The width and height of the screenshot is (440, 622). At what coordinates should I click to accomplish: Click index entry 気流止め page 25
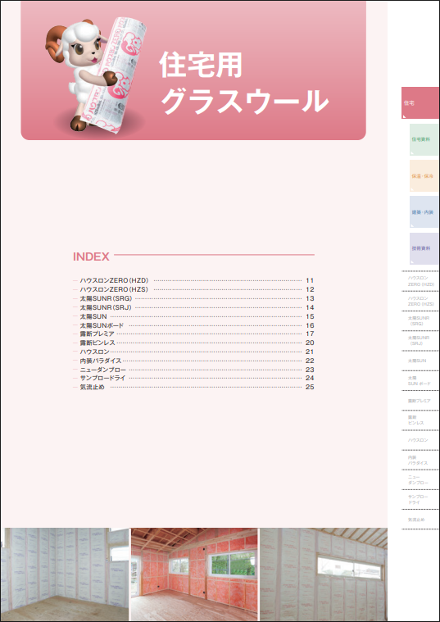193,387
